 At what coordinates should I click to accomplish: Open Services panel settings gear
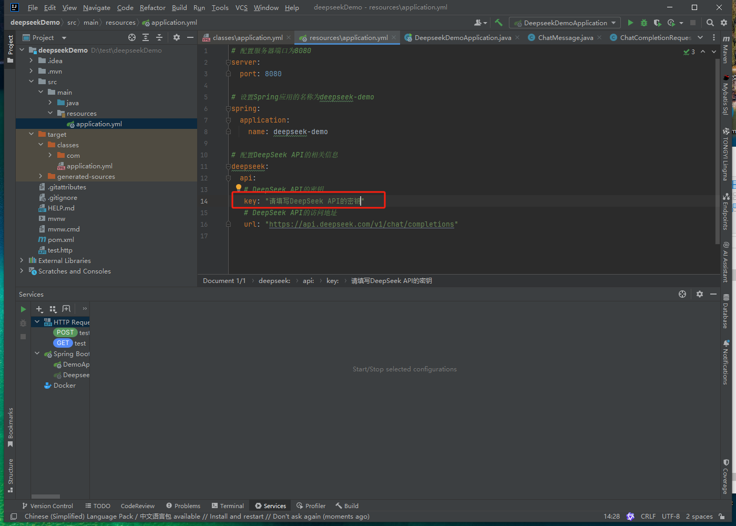point(700,294)
